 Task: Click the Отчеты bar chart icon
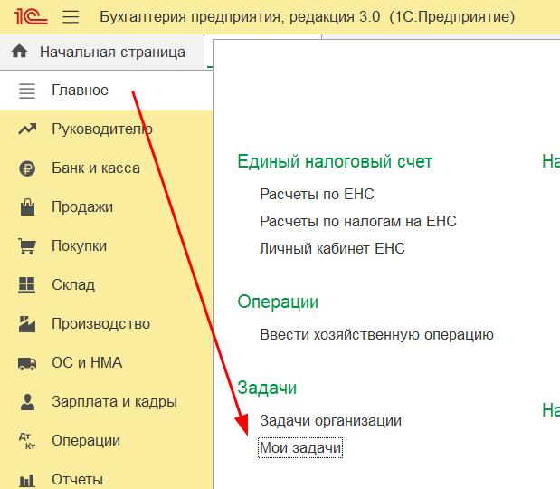tap(27, 480)
